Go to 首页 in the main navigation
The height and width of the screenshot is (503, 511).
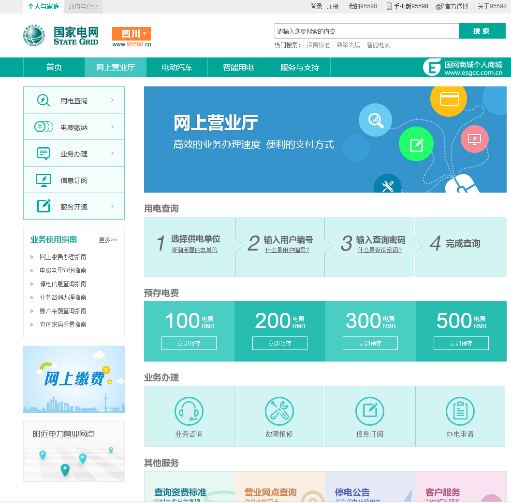pyautogui.click(x=54, y=68)
